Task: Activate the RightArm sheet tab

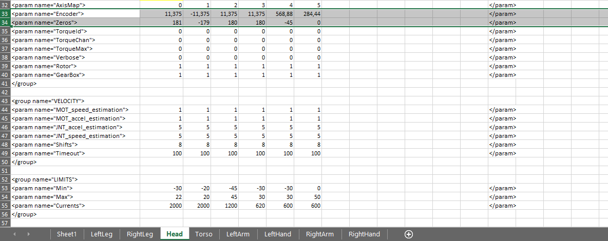Action: point(319,234)
